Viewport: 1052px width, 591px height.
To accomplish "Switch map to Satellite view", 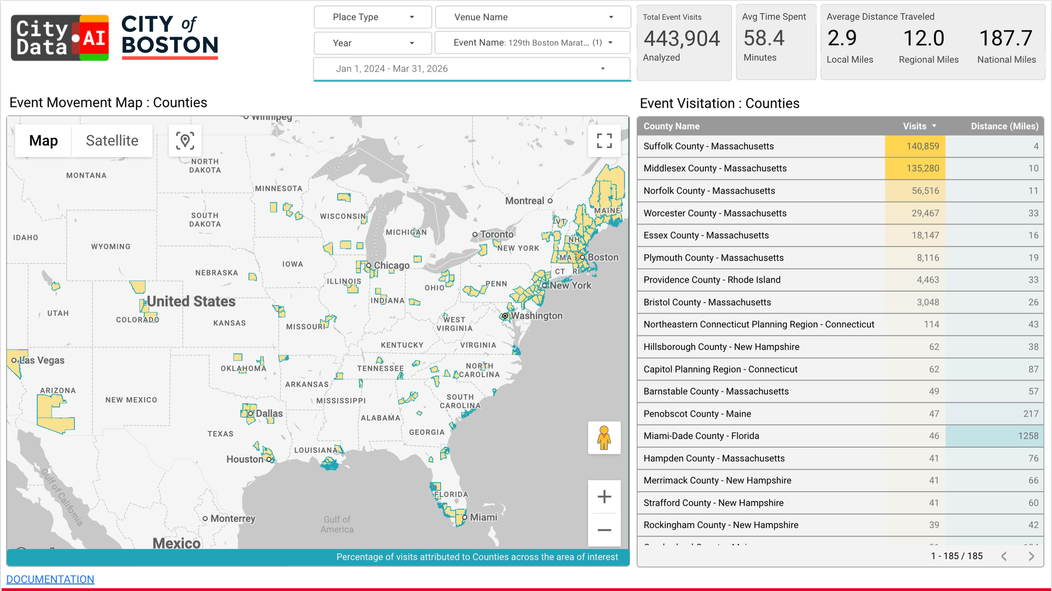I will [x=112, y=140].
